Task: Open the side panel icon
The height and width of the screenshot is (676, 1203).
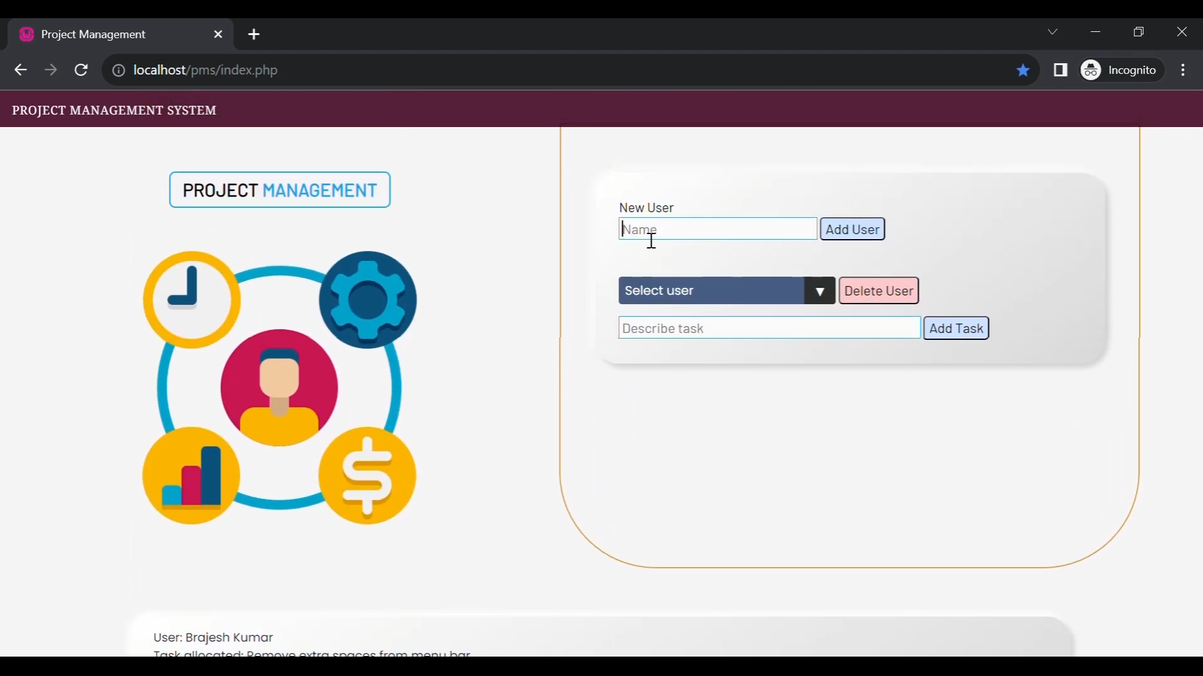Action: (1061, 70)
